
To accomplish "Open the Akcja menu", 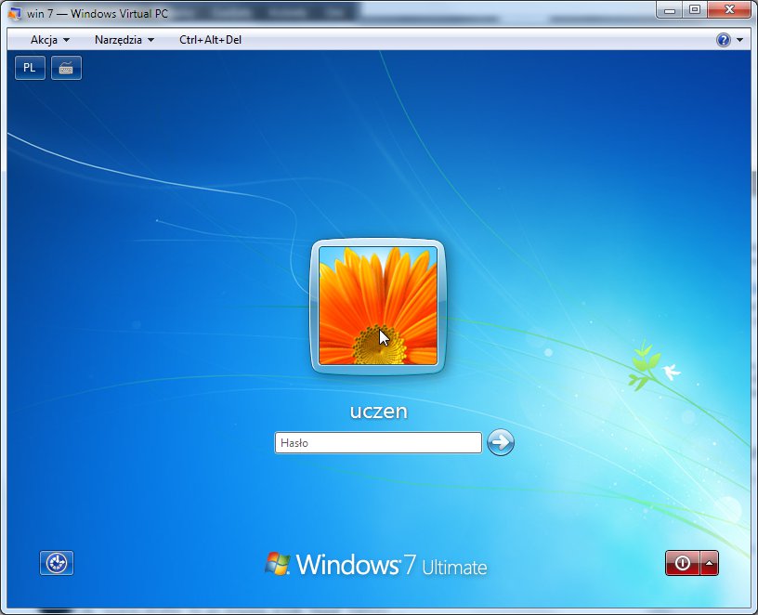I will (49, 40).
